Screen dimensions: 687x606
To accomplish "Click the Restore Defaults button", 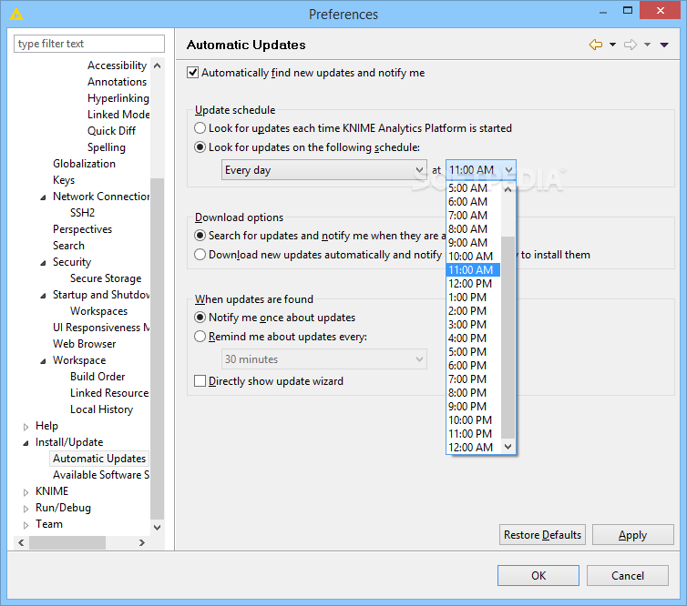I will [x=542, y=535].
